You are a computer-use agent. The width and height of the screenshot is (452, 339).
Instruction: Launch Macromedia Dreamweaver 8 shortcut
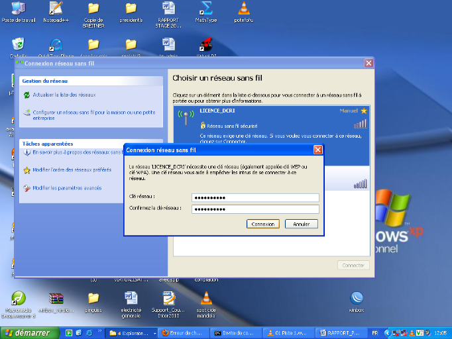(x=19, y=304)
